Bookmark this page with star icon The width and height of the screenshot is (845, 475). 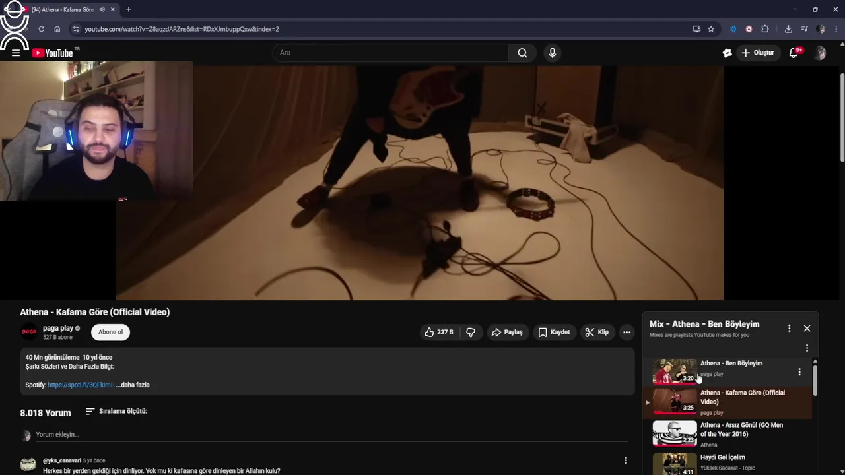[711, 29]
